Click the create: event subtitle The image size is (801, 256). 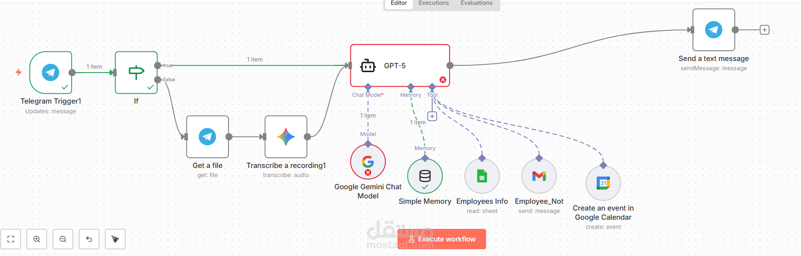603,227
